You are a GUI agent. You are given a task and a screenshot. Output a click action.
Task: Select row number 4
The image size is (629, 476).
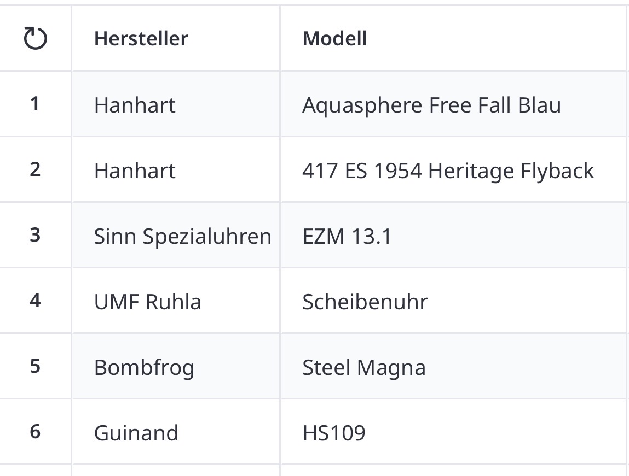tap(35, 301)
